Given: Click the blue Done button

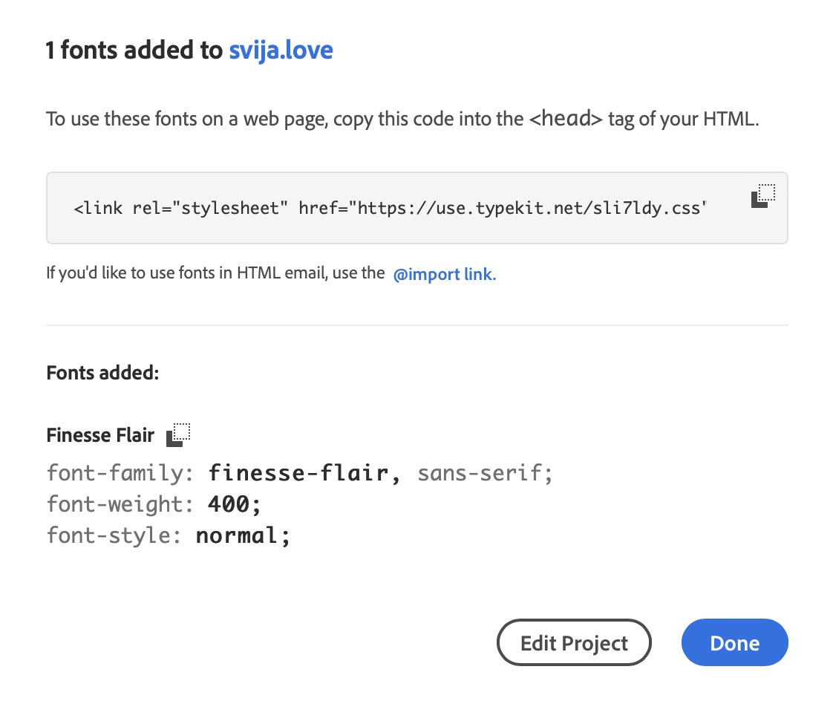Looking at the screenshot, I should pos(734,643).
